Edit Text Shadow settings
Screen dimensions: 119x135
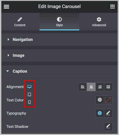click(108, 126)
